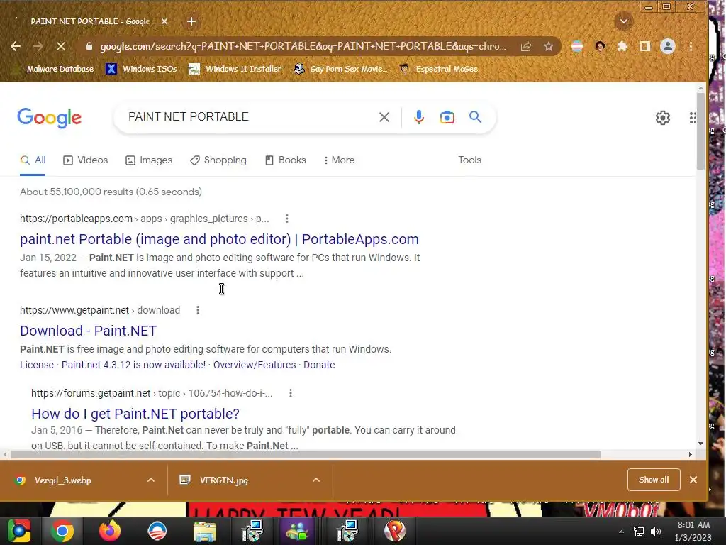Viewport: 726px width, 545px height.
Task: Open downloaded file VERGIN.jpg
Action: coord(223,480)
